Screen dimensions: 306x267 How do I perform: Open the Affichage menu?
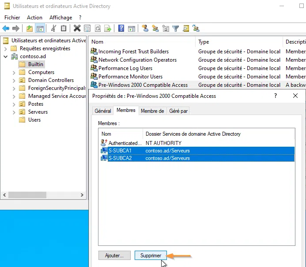tap(60, 18)
